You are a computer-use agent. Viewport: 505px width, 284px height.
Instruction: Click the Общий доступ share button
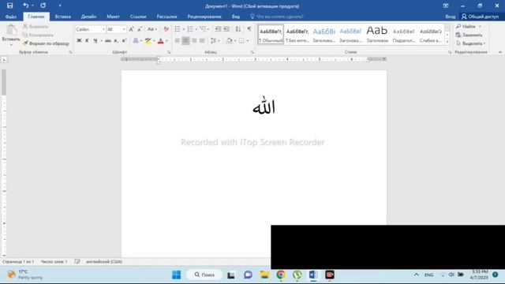tap(481, 17)
